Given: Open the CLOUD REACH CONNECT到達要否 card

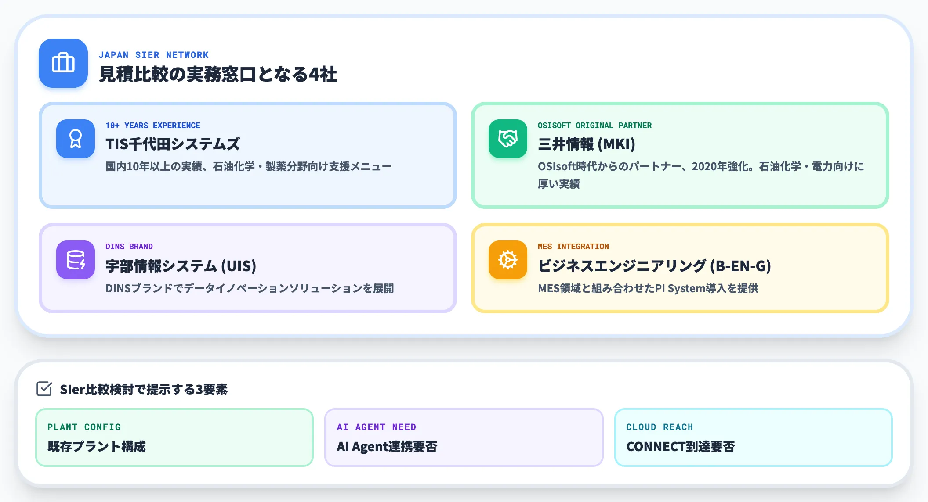Looking at the screenshot, I should coord(754,437).
